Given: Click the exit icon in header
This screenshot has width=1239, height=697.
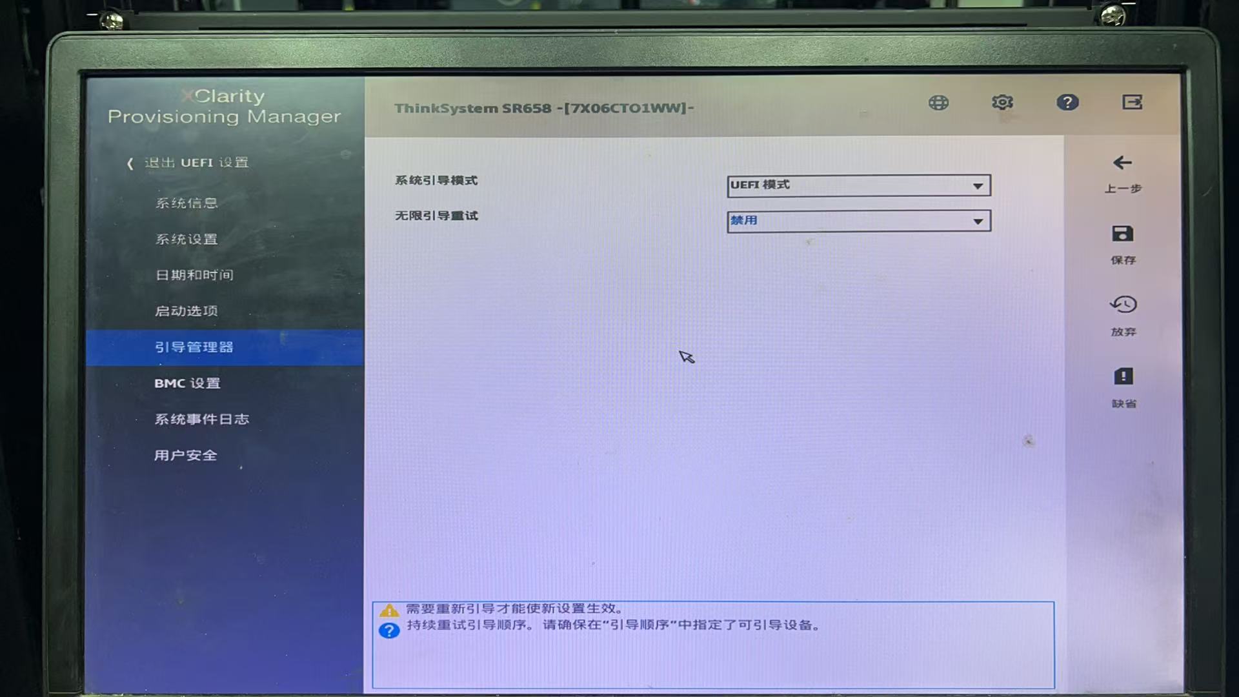Looking at the screenshot, I should click(1132, 102).
